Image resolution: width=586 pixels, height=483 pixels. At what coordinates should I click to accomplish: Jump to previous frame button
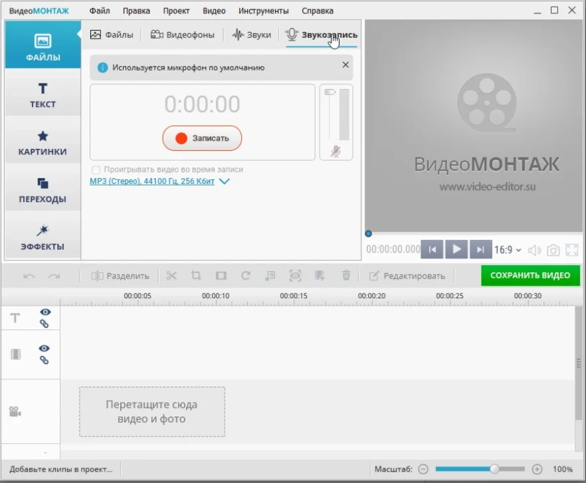coord(433,249)
